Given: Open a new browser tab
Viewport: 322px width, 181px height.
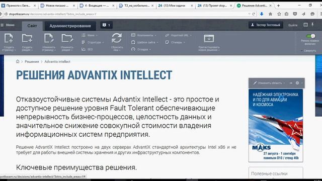Looking at the screenshot, I should pyautogui.click(x=278, y=6).
